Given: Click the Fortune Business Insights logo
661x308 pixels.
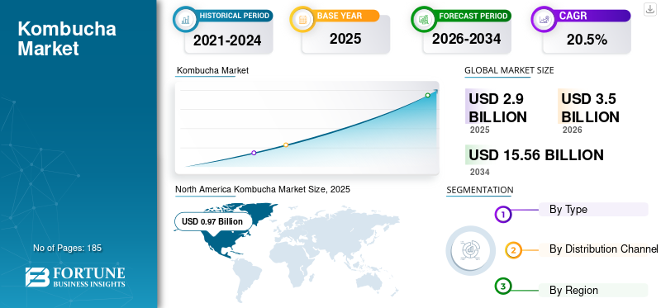Looking at the screenshot, I should (75, 277).
